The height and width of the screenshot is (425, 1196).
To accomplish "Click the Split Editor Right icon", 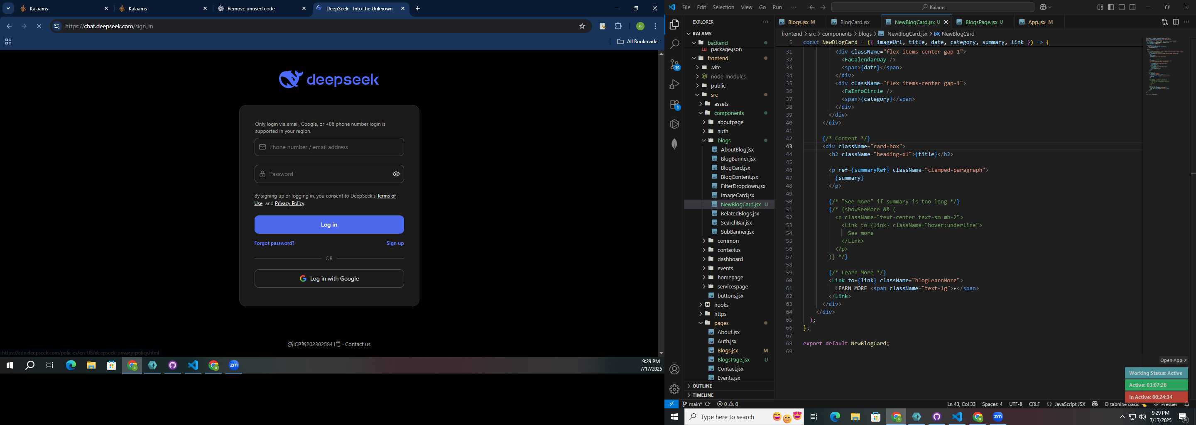I will click(1176, 22).
